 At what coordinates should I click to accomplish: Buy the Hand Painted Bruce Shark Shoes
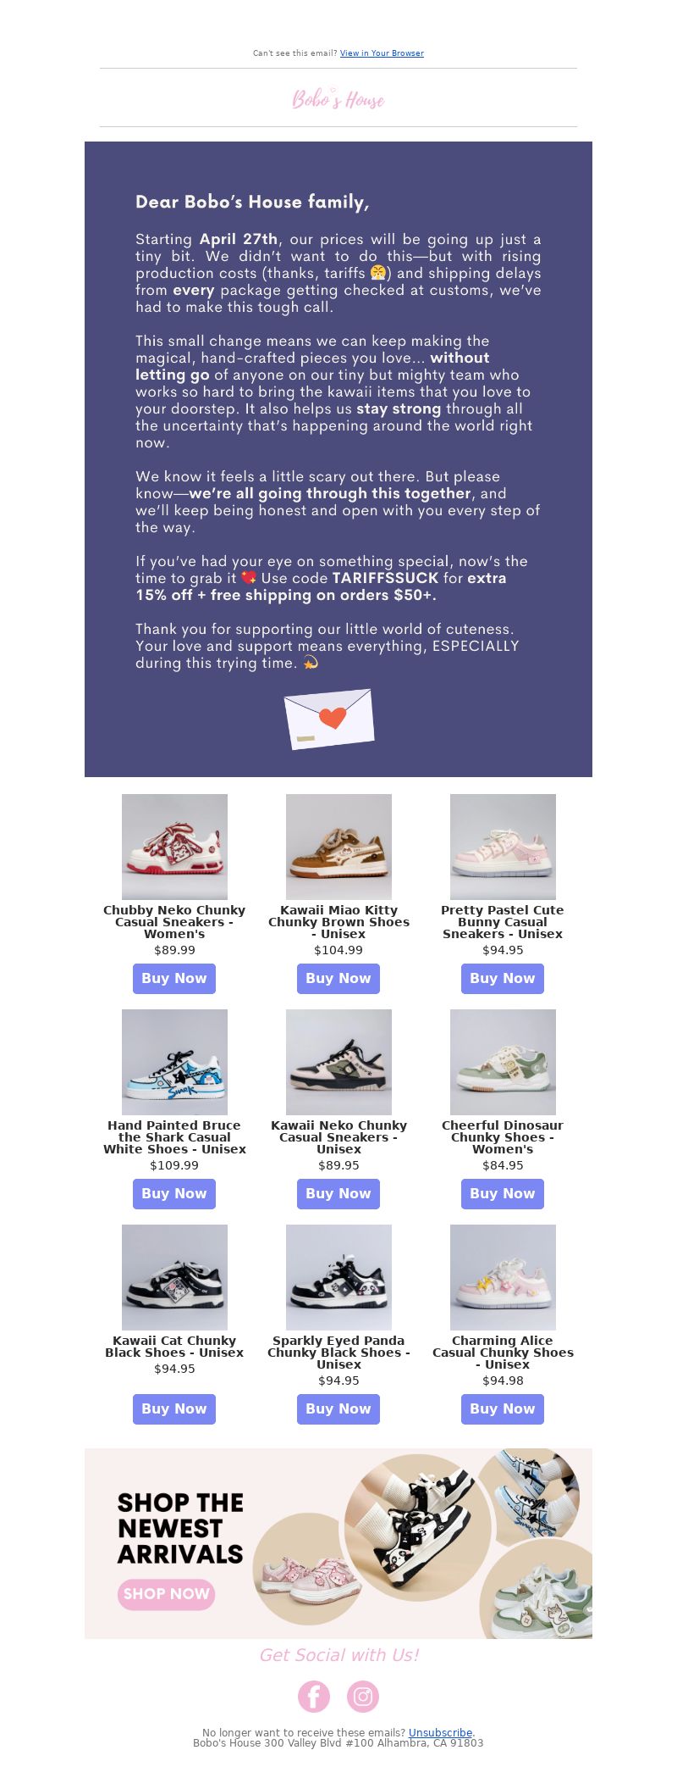click(x=174, y=1194)
